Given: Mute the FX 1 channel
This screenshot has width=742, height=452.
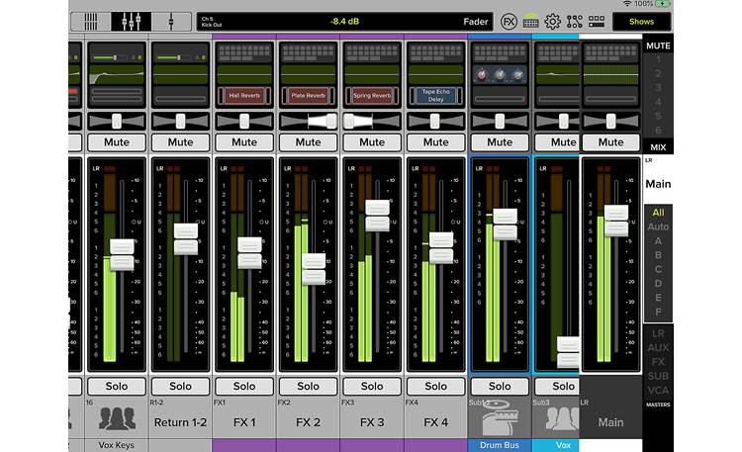Looking at the screenshot, I should [244, 142].
